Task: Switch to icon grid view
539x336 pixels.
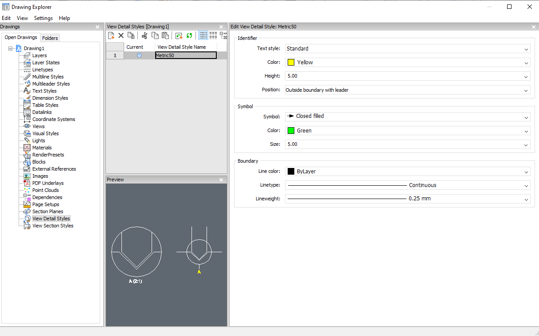Action: coord(213,35)
